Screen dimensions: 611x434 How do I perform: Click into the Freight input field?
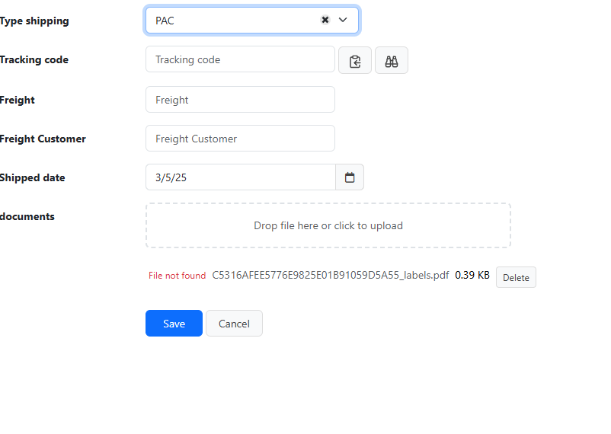click(x=240, y=100)
